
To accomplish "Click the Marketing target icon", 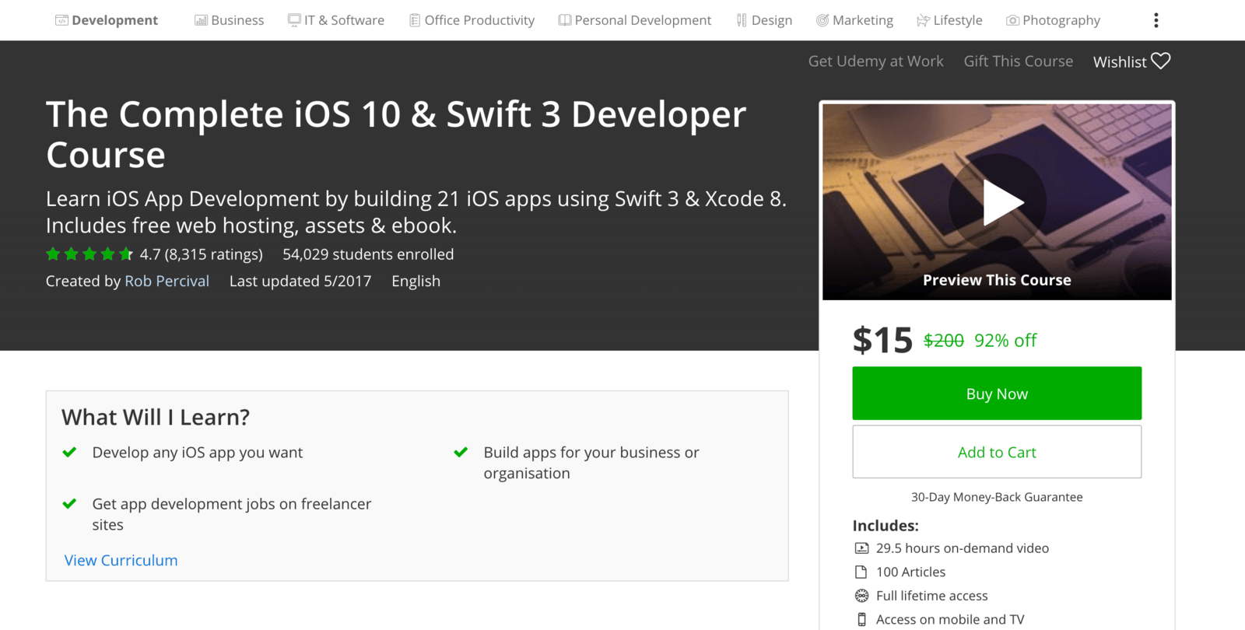I will point(822,20).
